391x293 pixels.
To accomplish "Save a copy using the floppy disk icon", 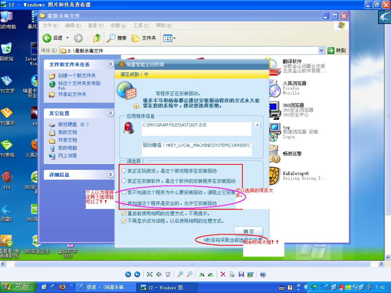I will (x=241, y=274).
